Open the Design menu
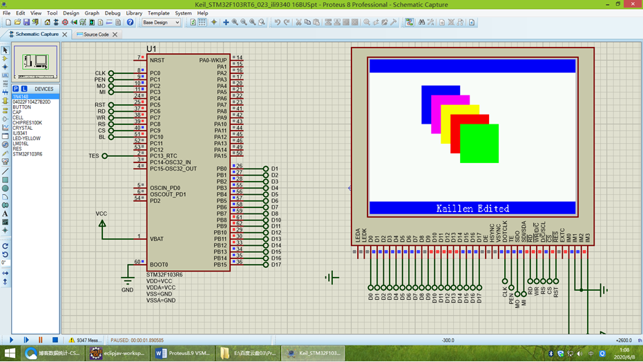Screen dimensions: 643x362 [71, 13]
